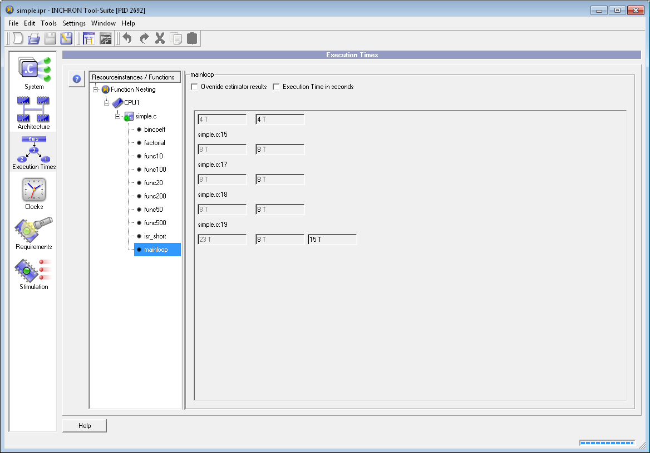Open the Stimulation view
This screenshot has height=453, width=650.
click(33, 274)
